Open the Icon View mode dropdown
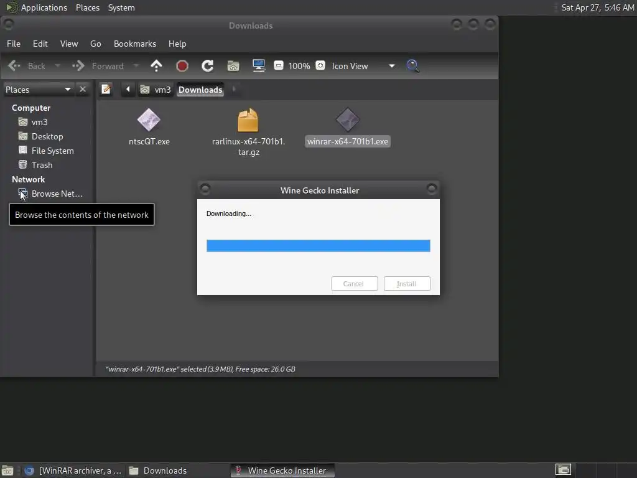This screenshot has height=478, width=637. pyautogui.click(x=363, y=66)
